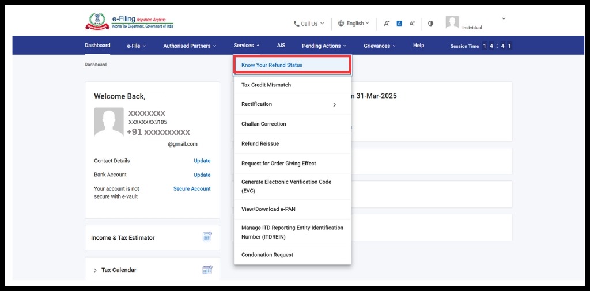Expand the account menu chevron near Individual
This screenshot has height=291, width=590.
coord(504,18)
